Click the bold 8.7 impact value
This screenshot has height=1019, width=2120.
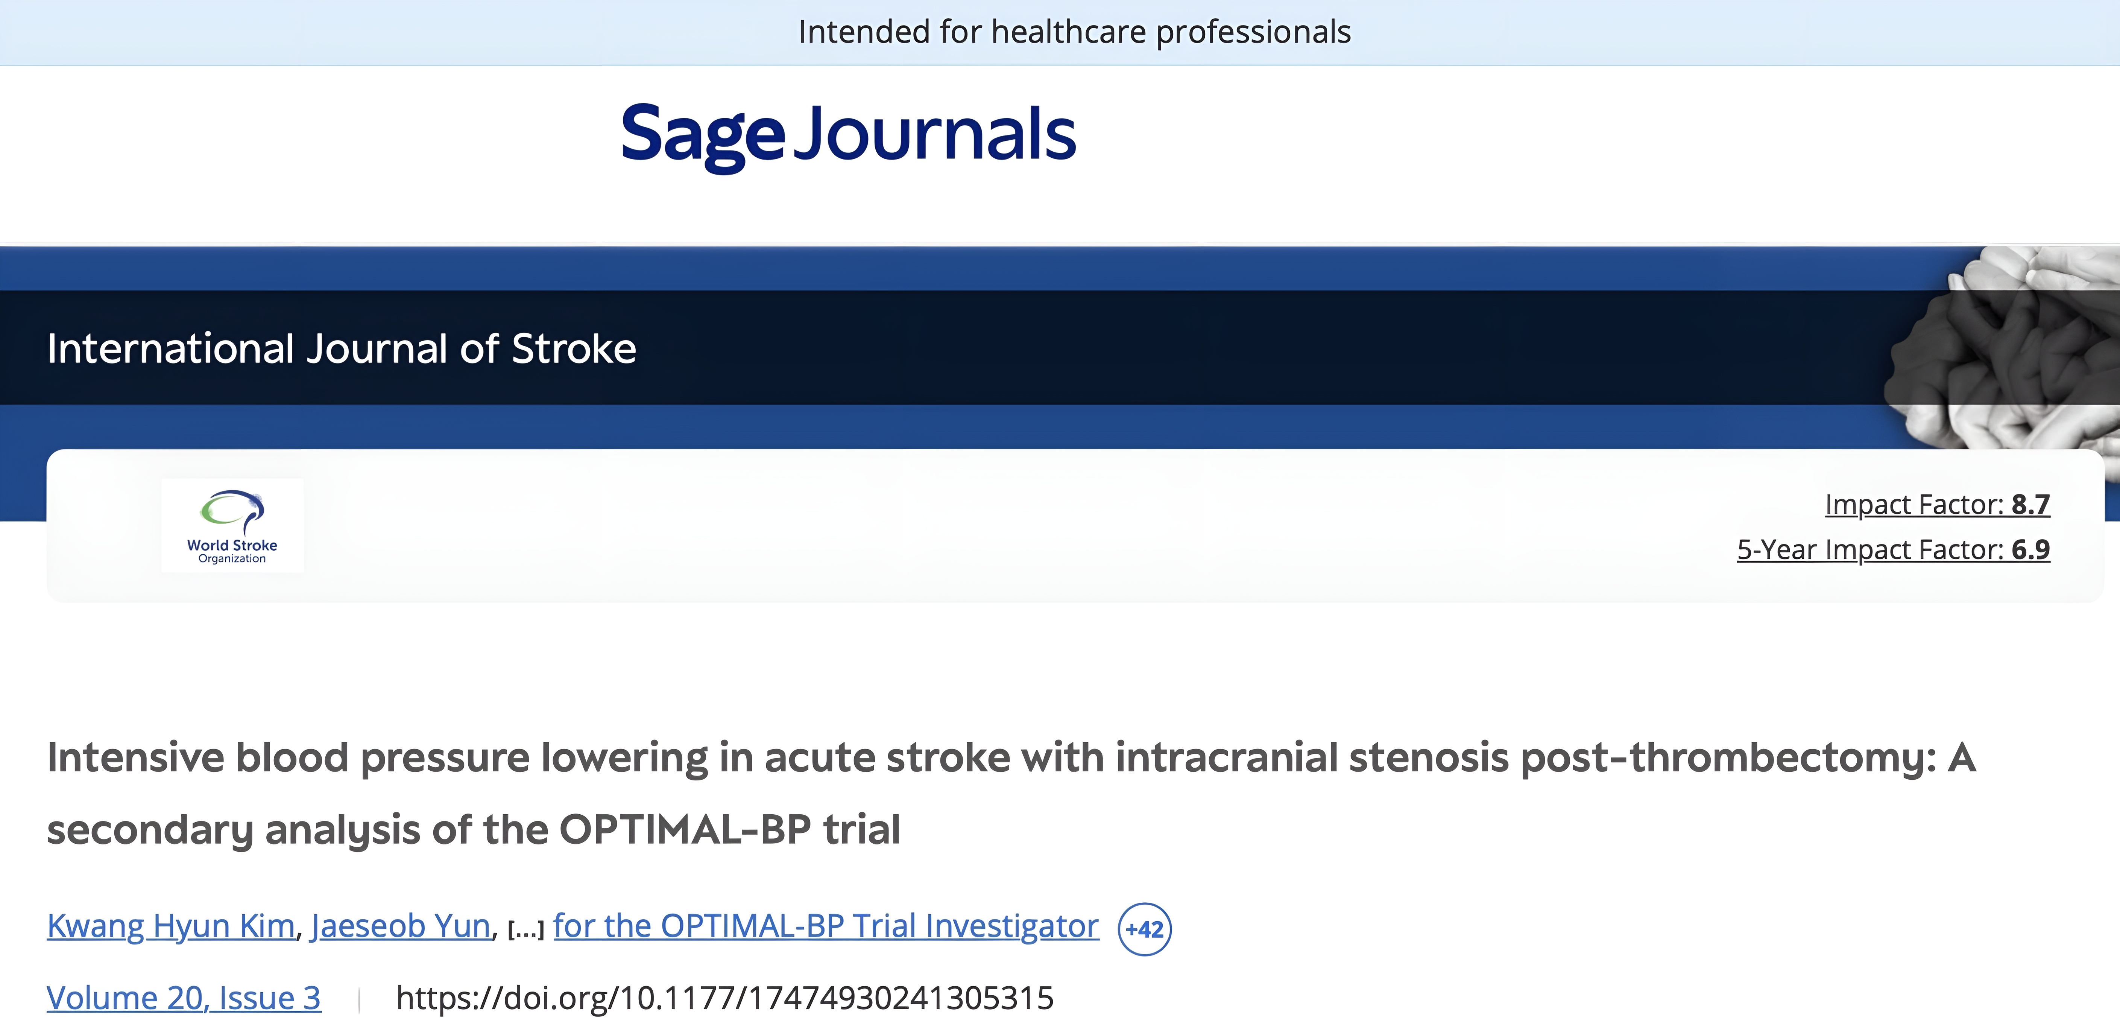point(2030,504)
